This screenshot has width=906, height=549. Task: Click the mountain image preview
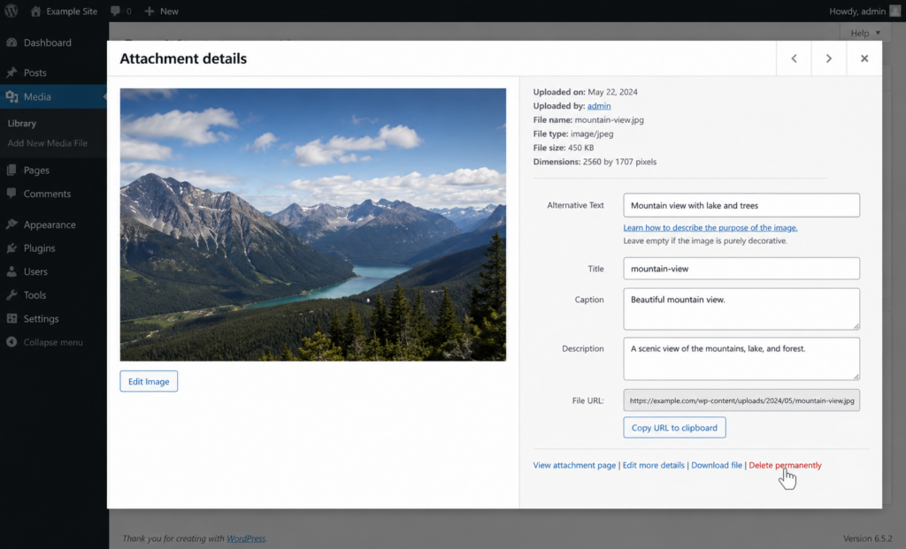click(x=313, y=225)
